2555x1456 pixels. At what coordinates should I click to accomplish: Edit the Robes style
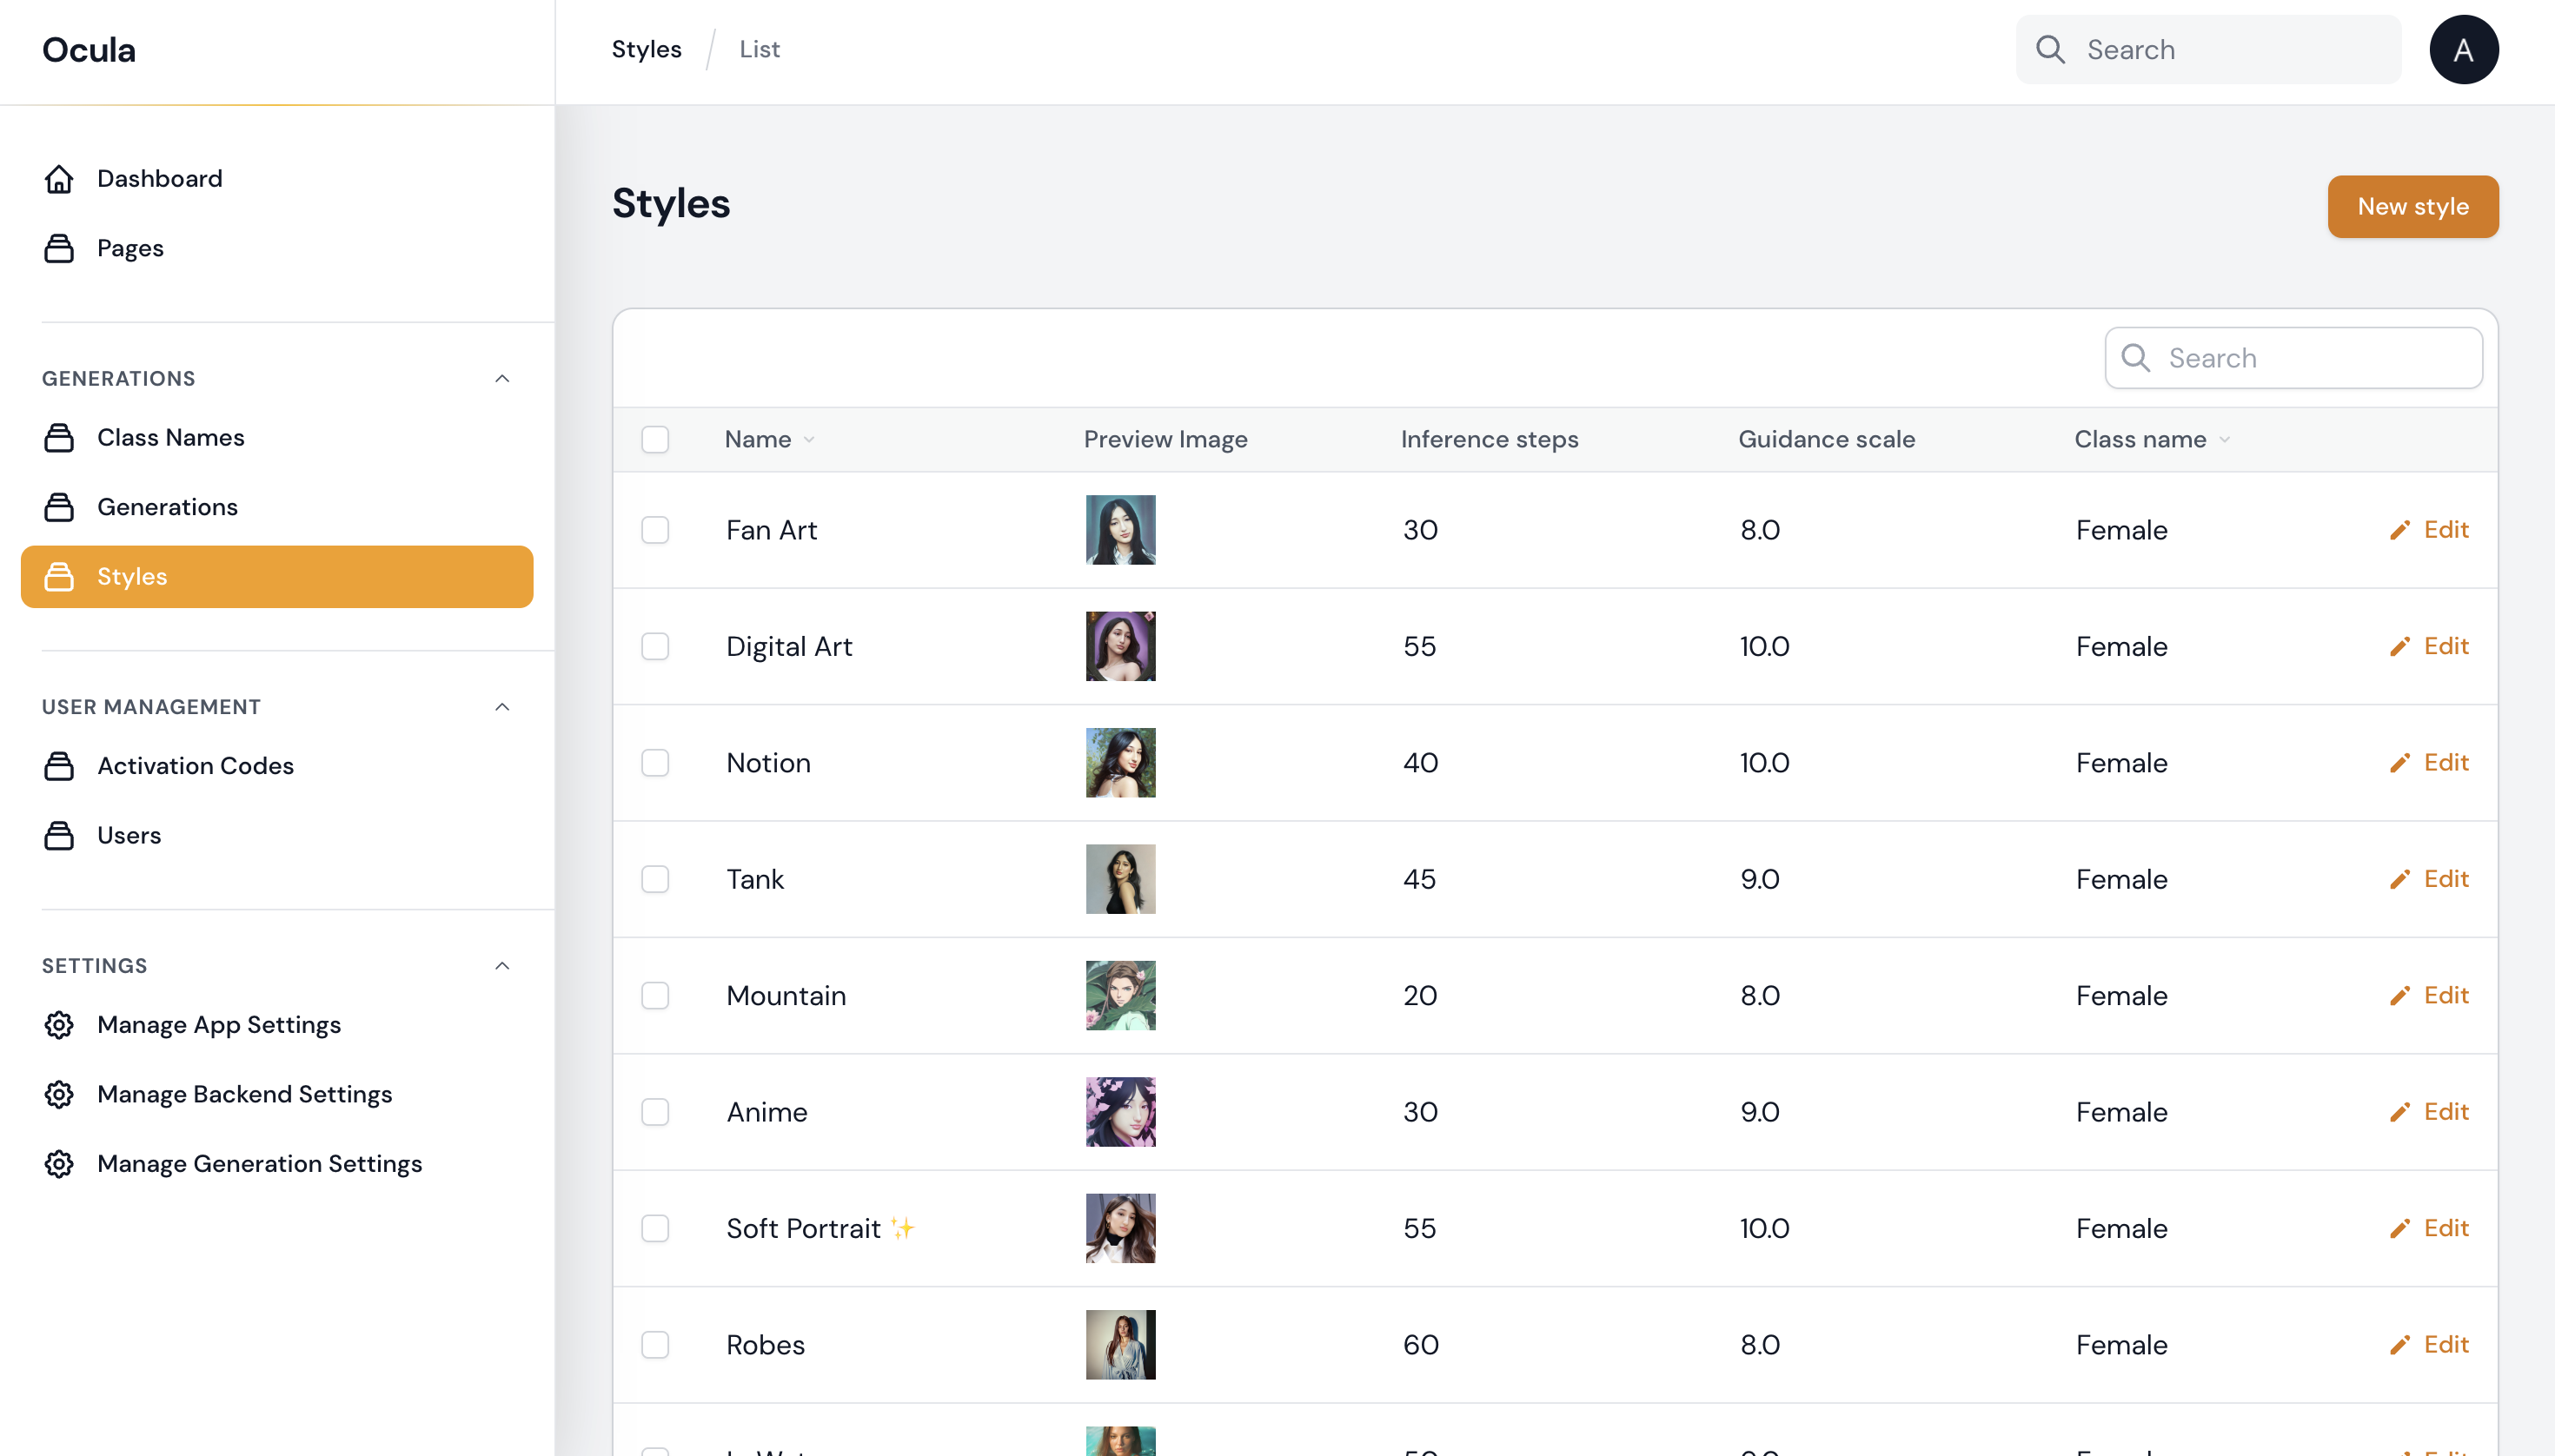point(2430,1345)
